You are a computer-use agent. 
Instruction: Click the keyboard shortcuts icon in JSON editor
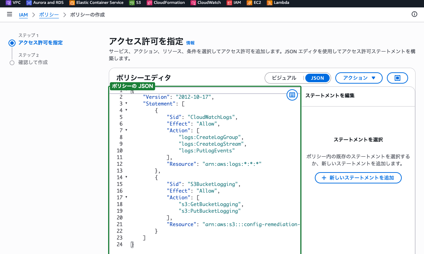(x=292, y=95)
